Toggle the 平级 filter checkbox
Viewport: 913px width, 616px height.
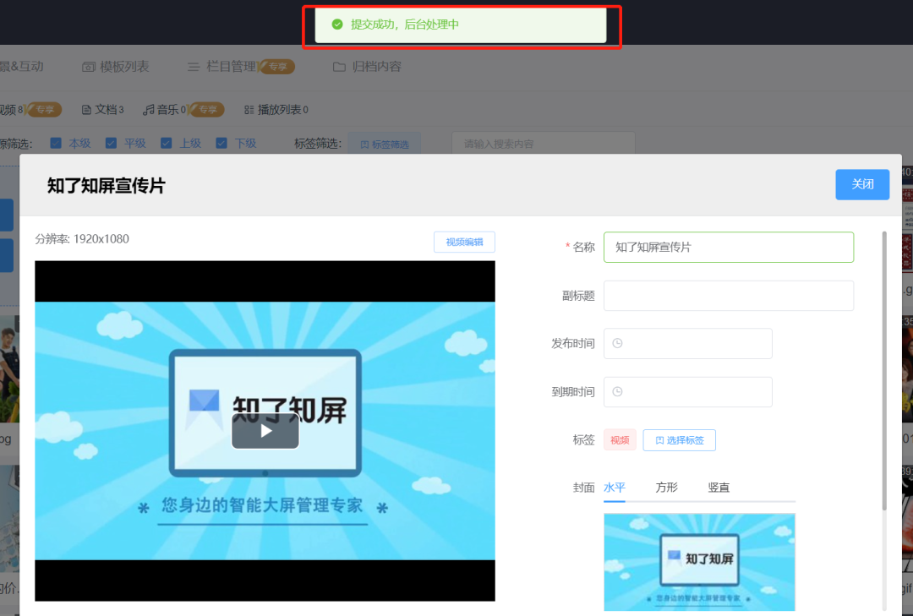click(x=112, y=144)
